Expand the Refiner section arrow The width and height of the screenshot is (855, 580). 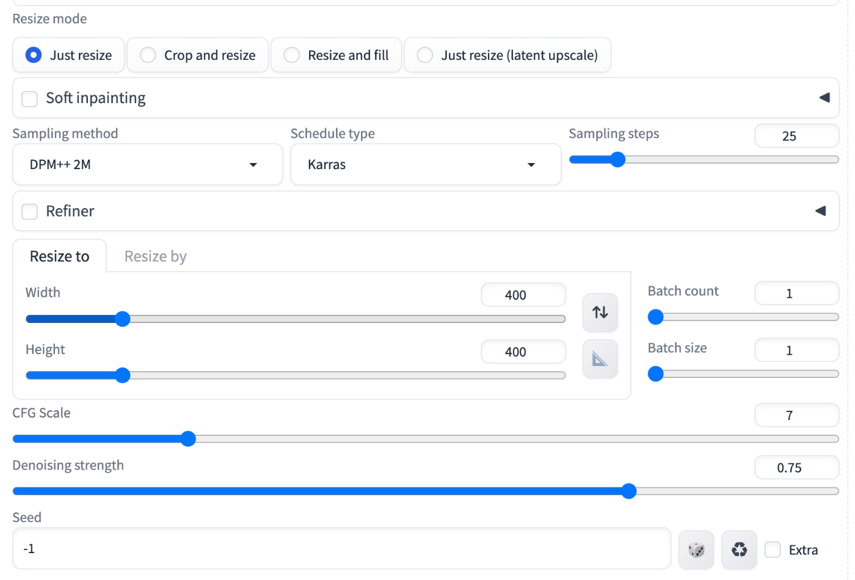coord(820,211)
